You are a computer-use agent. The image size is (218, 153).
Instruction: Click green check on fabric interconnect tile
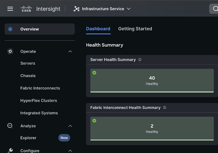(94, 121)
